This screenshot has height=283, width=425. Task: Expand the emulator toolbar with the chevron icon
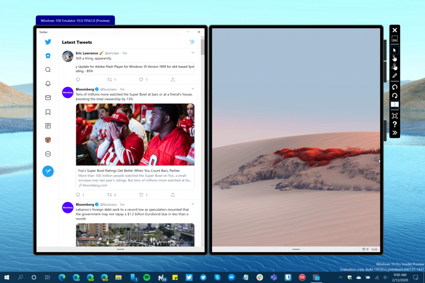tap(395, 132)
